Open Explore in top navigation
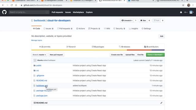Screen dimensions: 196x110 coord(89,12)
